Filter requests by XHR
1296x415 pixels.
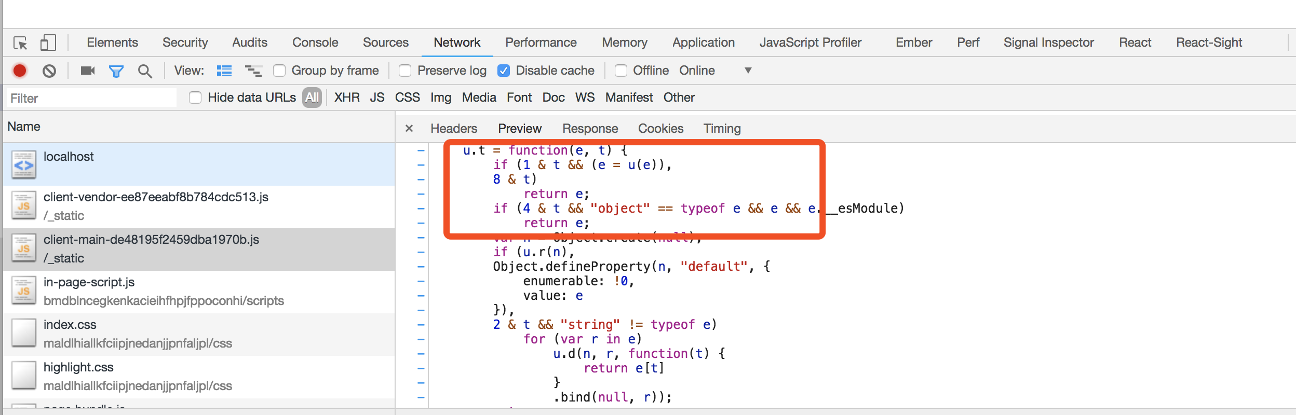point(347,98)
